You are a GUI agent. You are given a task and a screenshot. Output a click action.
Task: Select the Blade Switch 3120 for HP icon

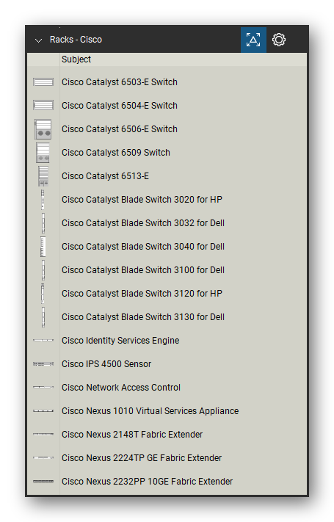point(43,294)
